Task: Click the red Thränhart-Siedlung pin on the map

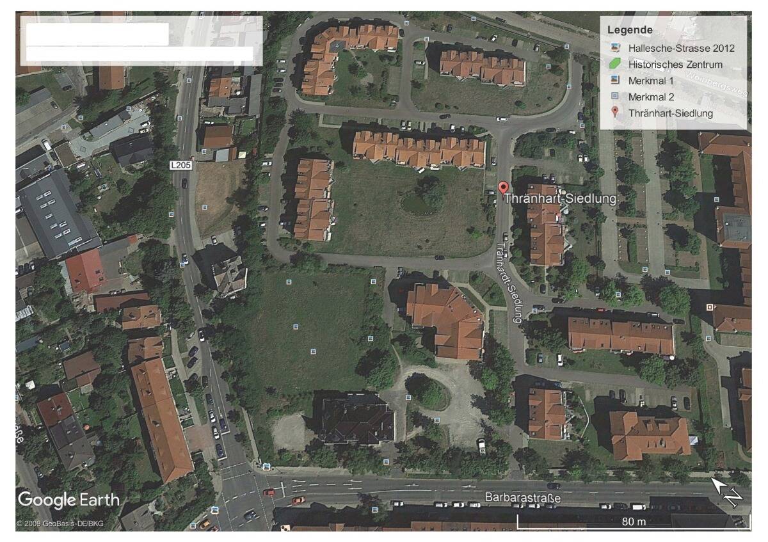Action: pos(503,187)
